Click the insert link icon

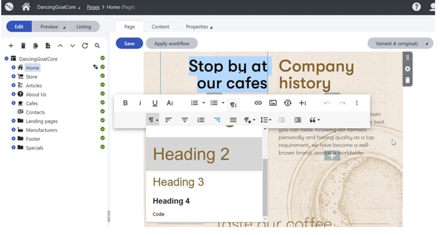[258, 103]
